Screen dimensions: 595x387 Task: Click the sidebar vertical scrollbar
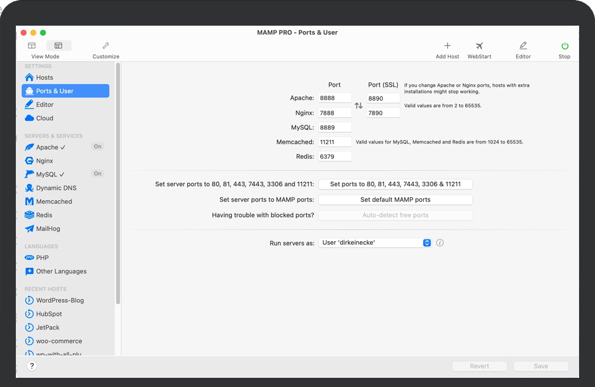[118, 183]
